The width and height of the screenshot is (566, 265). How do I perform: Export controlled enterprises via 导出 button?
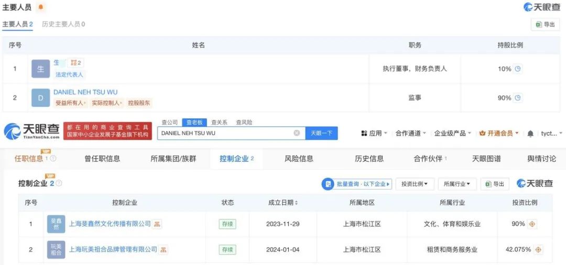495,184
